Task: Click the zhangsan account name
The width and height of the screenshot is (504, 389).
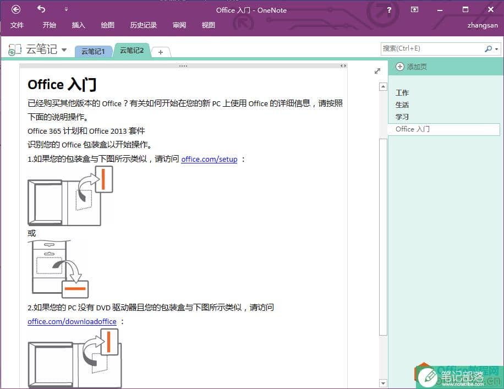Action: click(483, 25)
